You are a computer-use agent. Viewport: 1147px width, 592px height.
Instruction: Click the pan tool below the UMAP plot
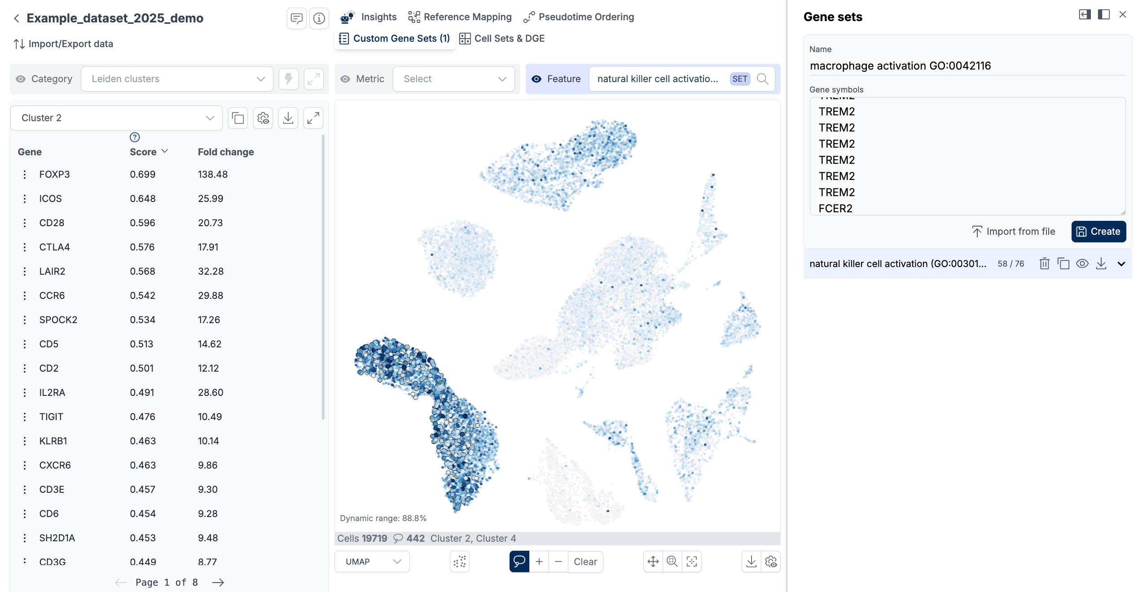tap(653, 561)
